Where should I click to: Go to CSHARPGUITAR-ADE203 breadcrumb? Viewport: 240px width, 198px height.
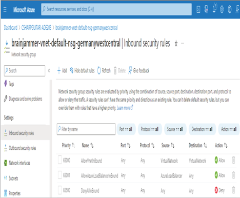point(36,28)
